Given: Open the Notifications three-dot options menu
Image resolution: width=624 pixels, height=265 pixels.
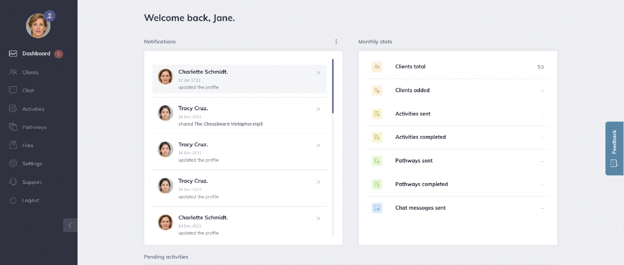Looking at the screenshot, I should pos(336,42).
